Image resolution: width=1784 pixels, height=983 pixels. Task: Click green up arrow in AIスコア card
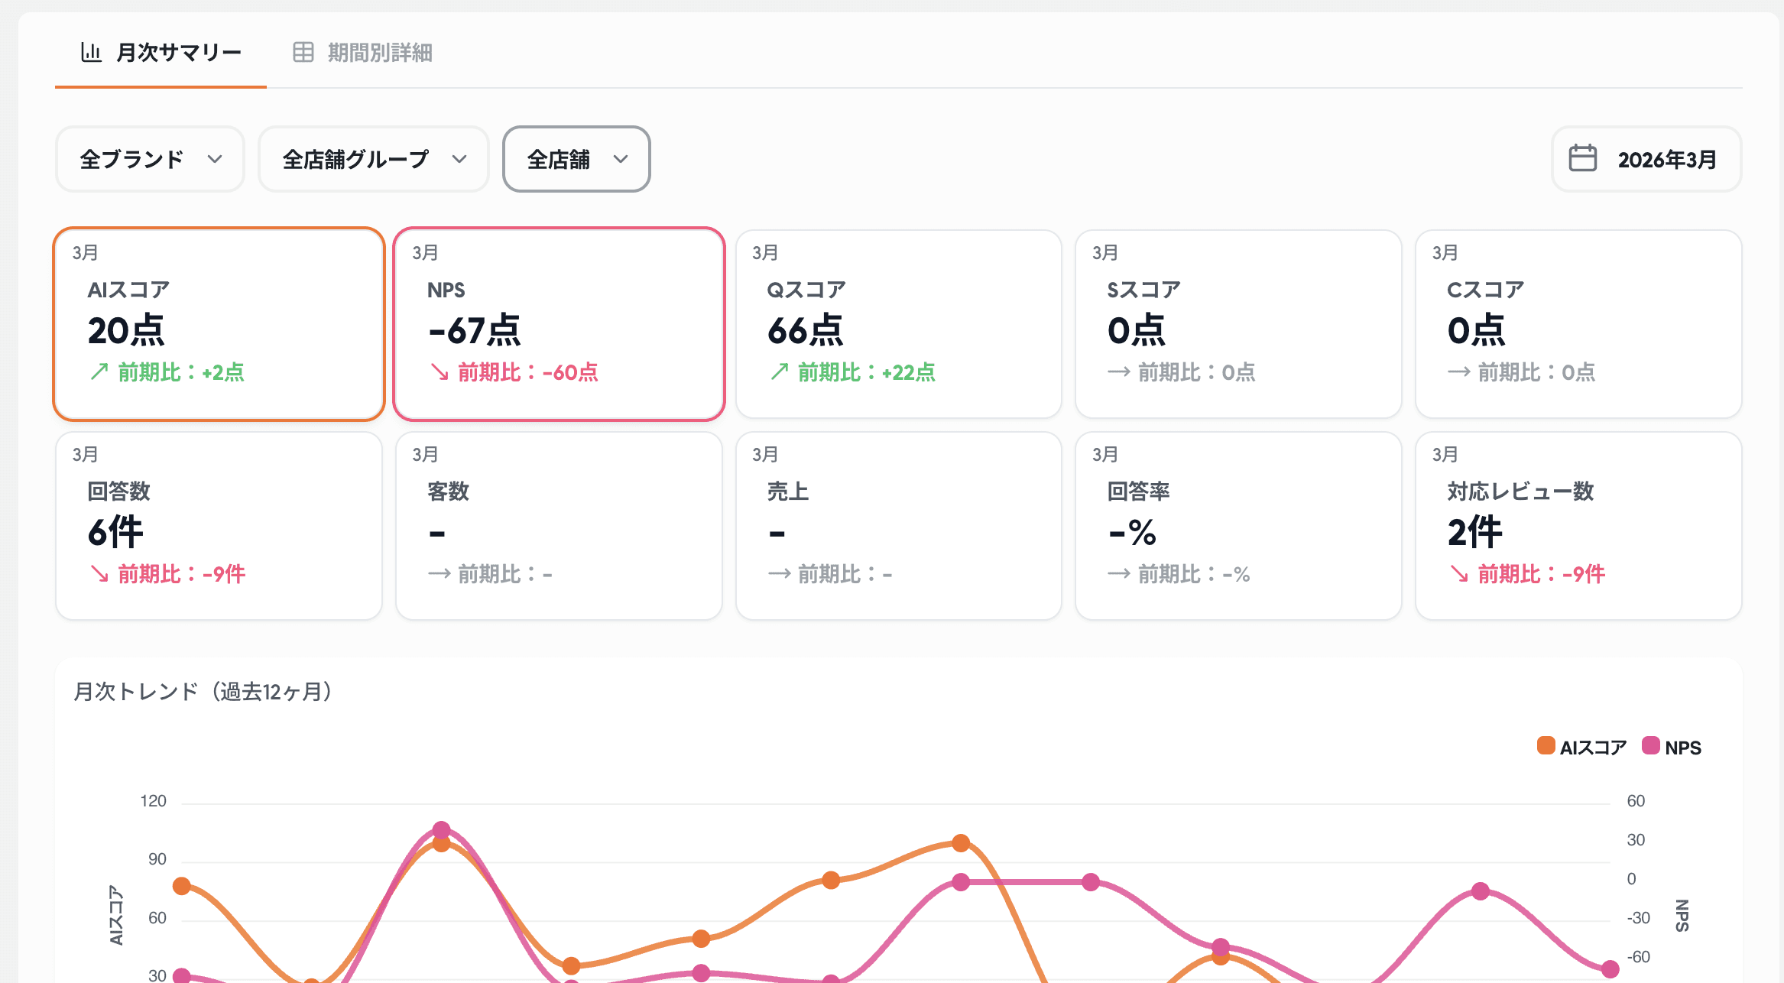pos(99,372)
